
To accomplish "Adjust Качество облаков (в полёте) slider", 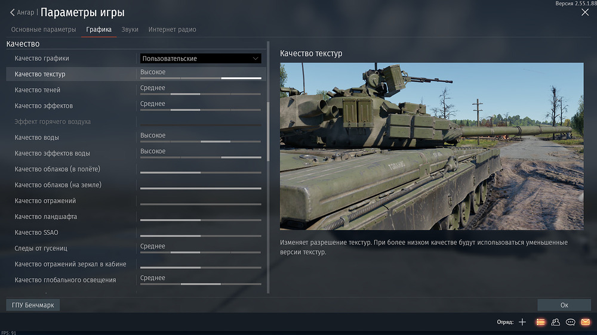I will (x=201, y=173).
